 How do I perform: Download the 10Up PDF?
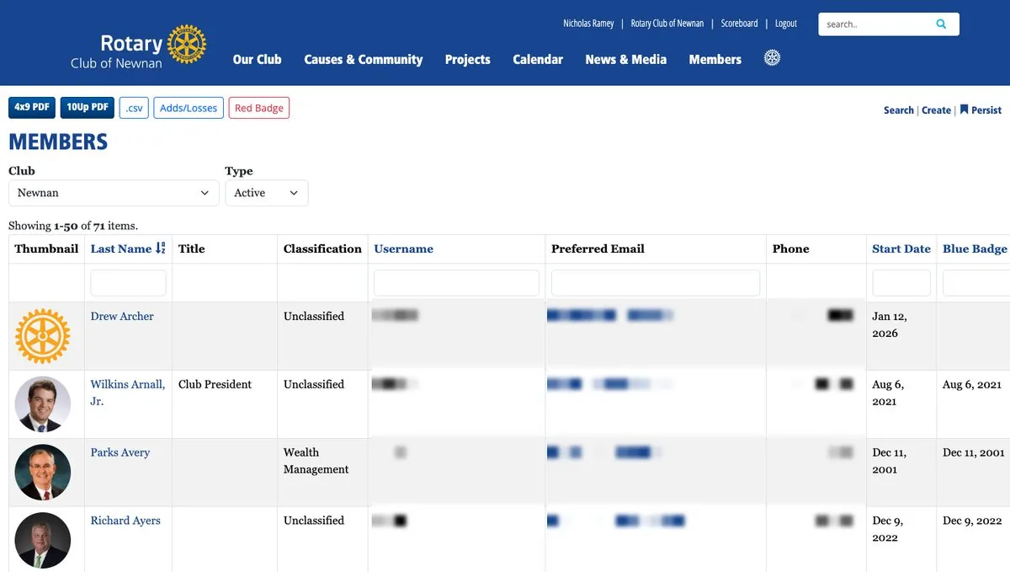[88, 108]
